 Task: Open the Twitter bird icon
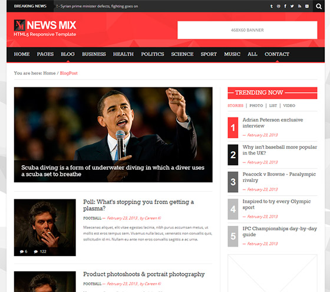coord(292,6)
